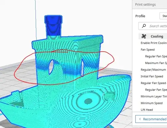
Task: Select the Enable Print Cooling setting
Action: click(x=154, y=43)
